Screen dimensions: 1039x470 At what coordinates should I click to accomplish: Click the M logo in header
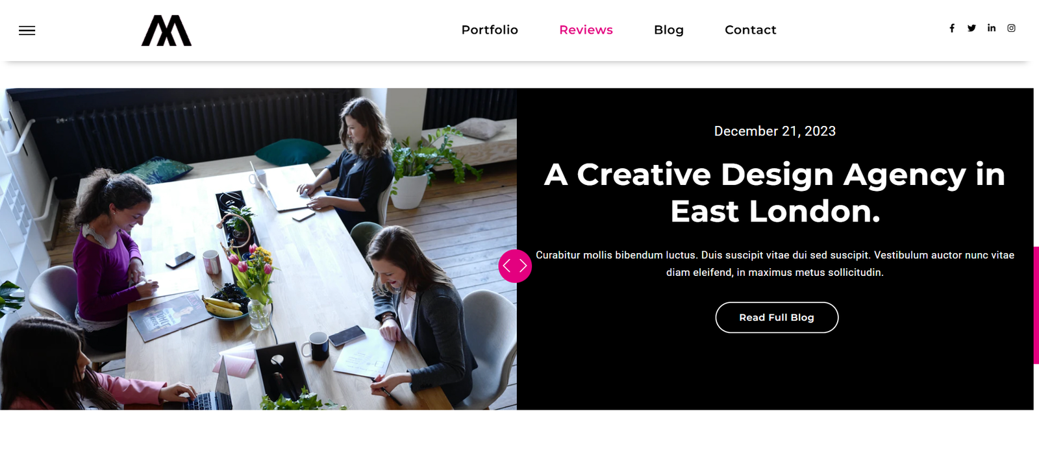(166, 31)
